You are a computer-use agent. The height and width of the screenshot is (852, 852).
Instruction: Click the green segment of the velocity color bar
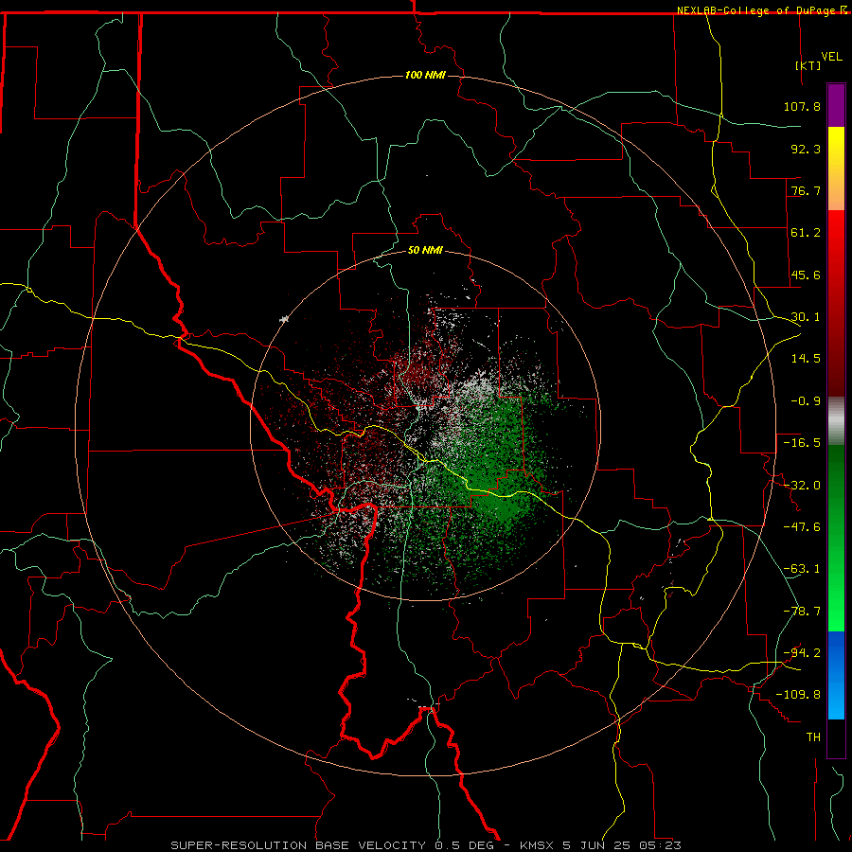[836, 538]
